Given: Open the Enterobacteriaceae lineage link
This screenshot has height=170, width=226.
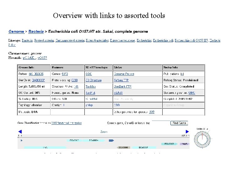Looking at the screenshot, I should tap(122, 41).
